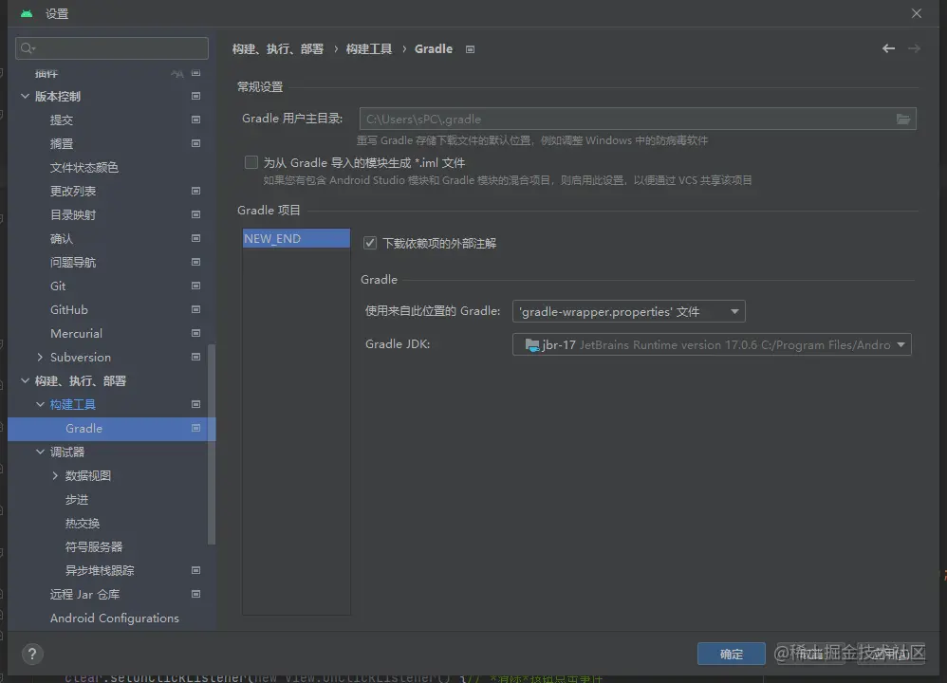Click the 确定 button
Viewport: 947px width, 683px height.
(x=731, y=654)
